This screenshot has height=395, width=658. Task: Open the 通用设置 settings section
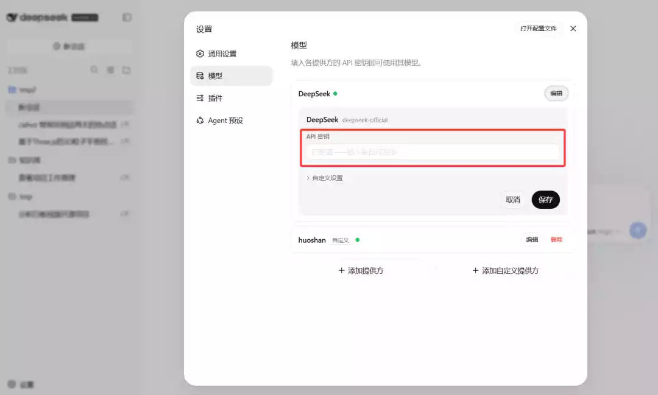click(x=232, y=54)
